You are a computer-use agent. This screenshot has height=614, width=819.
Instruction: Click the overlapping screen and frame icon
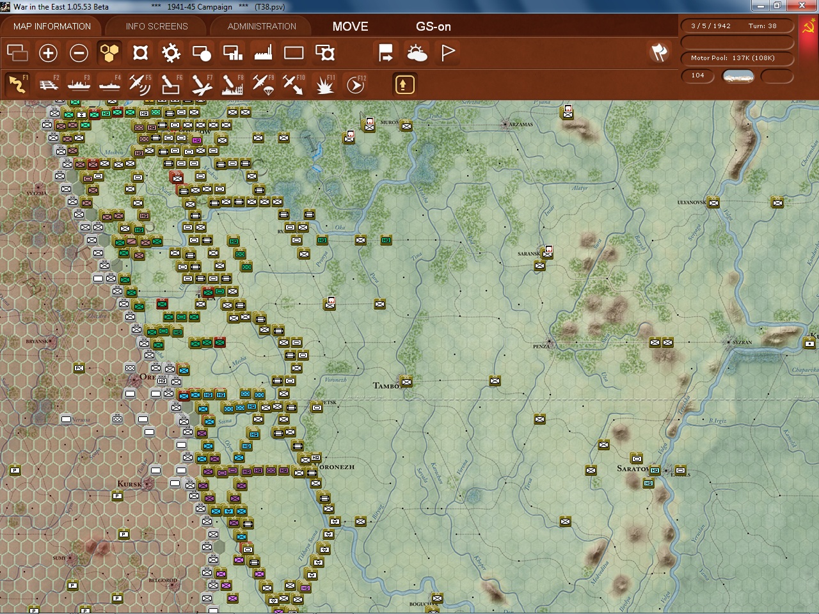point(325,52)
